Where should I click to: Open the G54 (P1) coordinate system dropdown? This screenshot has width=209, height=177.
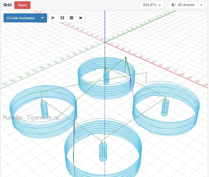coord(152,5)
